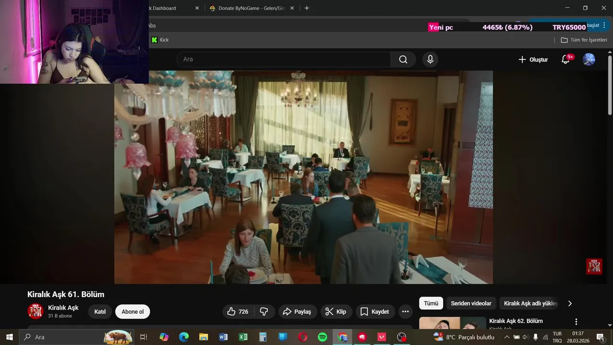Click the microphone tray icon

pyautogui.click(x=535, y=337)
